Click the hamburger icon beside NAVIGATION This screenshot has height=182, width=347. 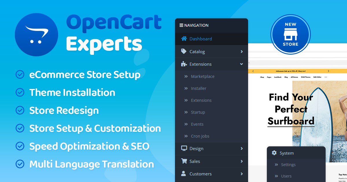pos(181,25)
